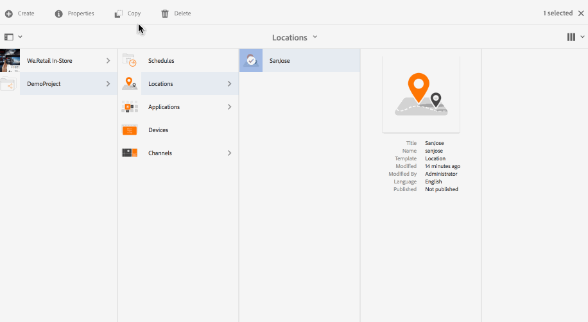Viewport: 588px width, 322px height.
Task: Click the Schedules calendar icon
Action: click(x=130, y=60)
